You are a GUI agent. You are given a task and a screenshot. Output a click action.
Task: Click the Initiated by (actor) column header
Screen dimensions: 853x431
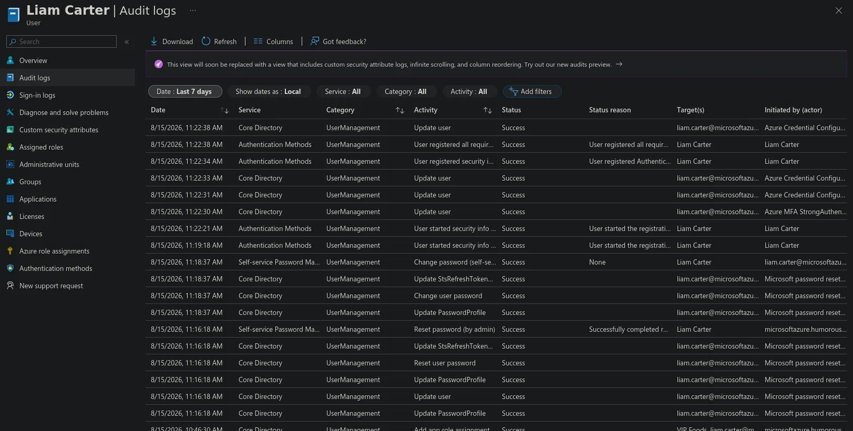point(793,110)
